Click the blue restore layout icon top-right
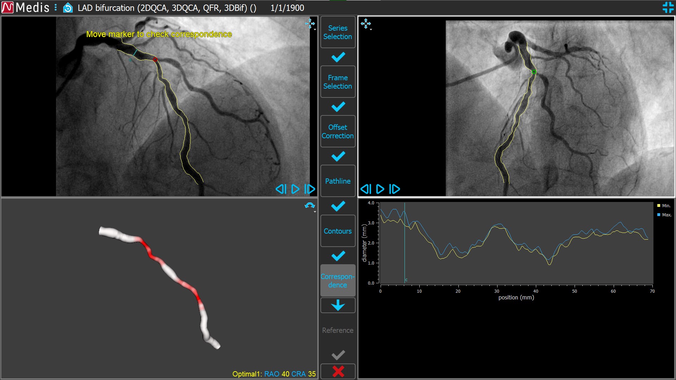 [668, 7]
